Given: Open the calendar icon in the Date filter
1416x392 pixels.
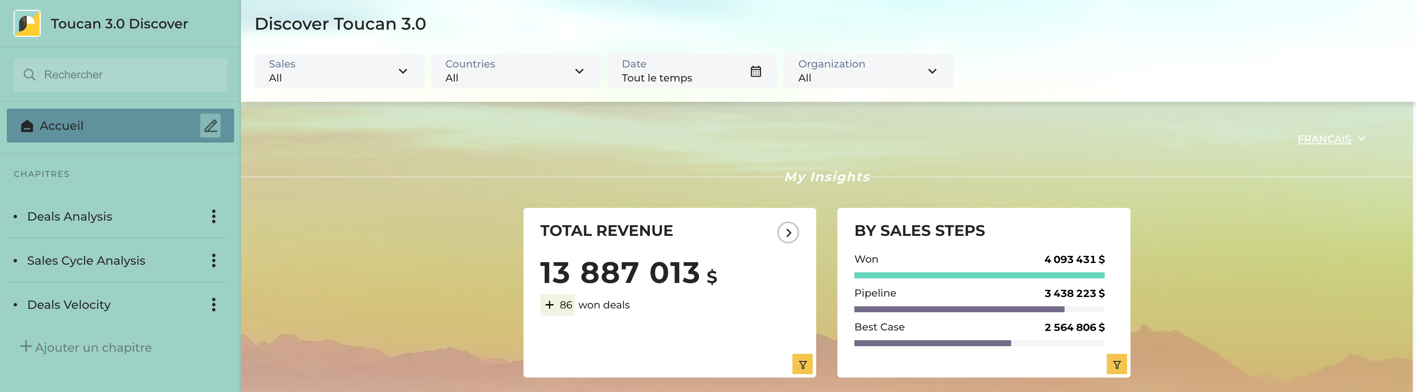Looking at the screenshot, I should (755, 71).
